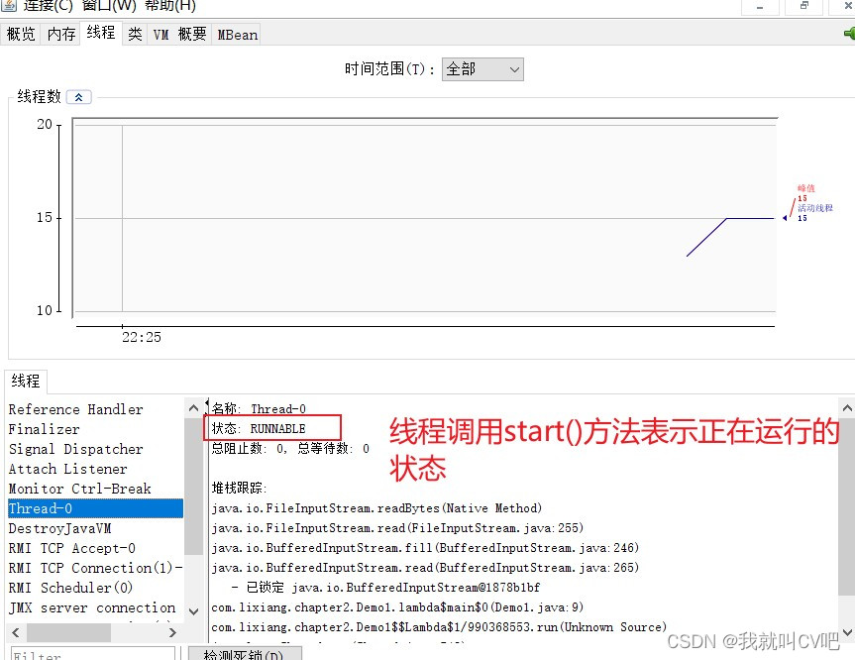Image resolution: width=855 pixels, height=660 pixels.
Task: Click the scroll-down arrow on the thread list scrollbar
Action: [x=194, y=611]
